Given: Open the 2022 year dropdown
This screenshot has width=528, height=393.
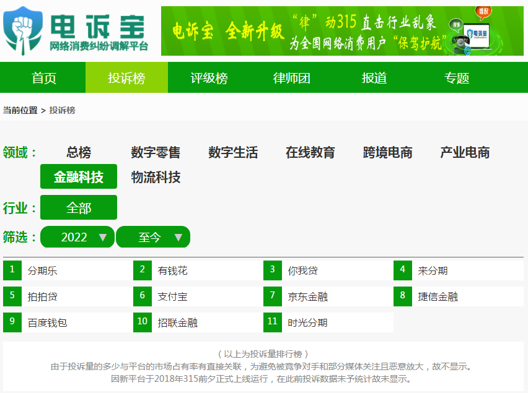Looking at the screenshot, I should click(x=77, y=237).
